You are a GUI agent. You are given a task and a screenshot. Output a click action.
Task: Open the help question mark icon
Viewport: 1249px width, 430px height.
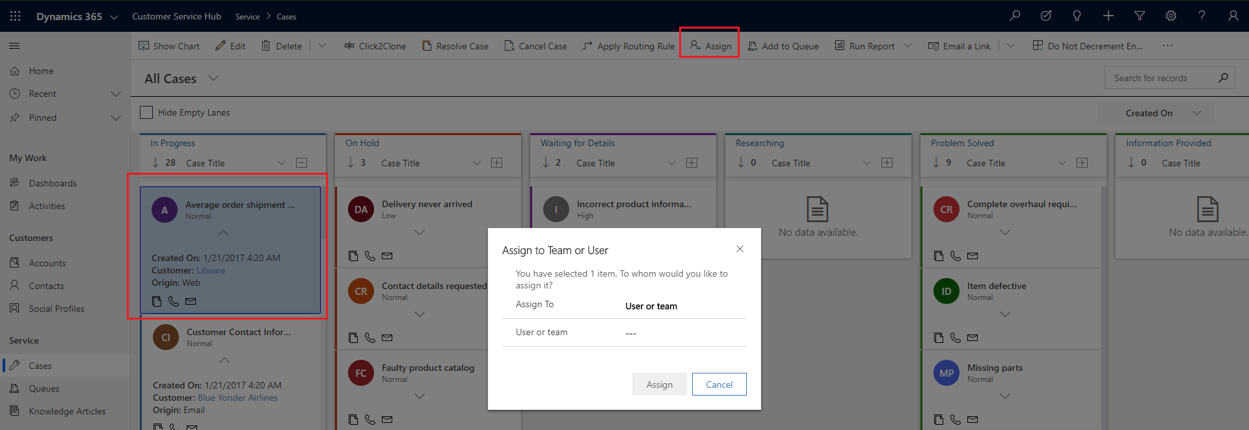coord(1202,16)
